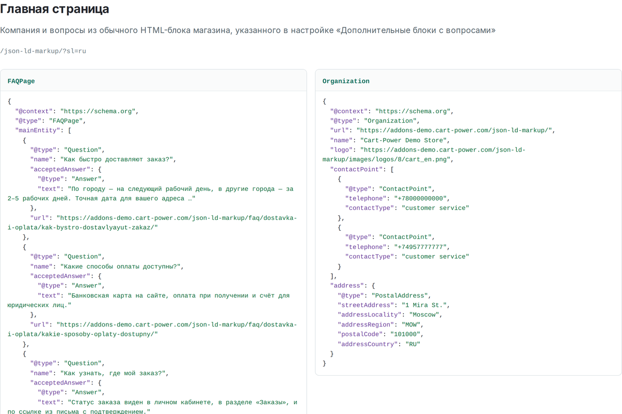Select the addressLocality value "Moscow"
The width and height of the screenshot is (622, 414).
point(425,315)
